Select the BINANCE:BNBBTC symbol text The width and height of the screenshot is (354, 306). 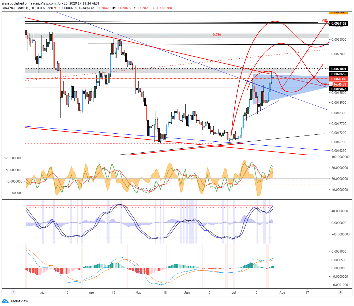pyautogui.click(x=16, y=8)
